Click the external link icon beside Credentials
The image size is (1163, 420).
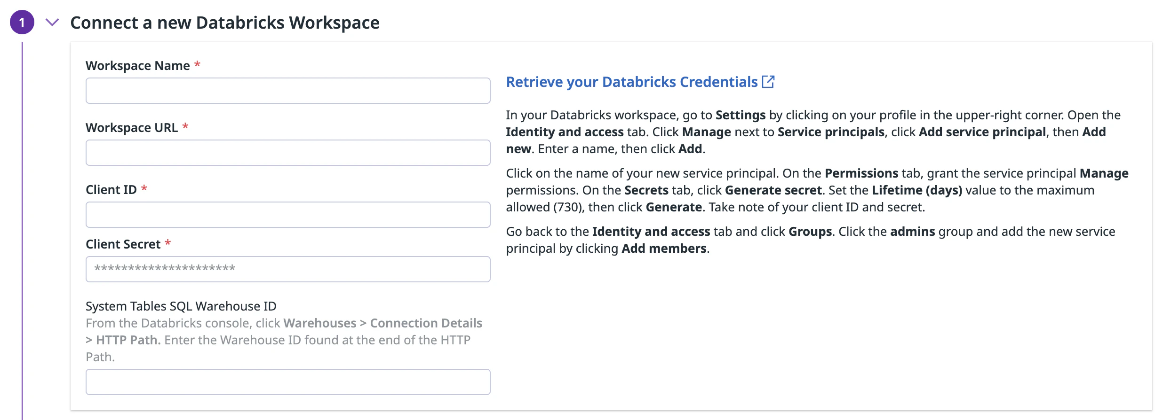click(x=768, y=82)
